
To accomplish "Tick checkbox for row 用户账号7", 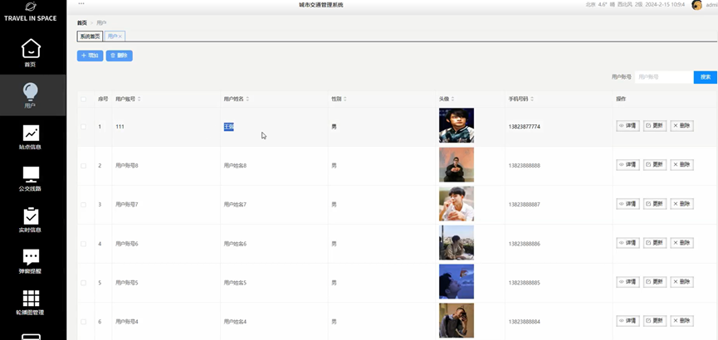I will pos(83,205).
